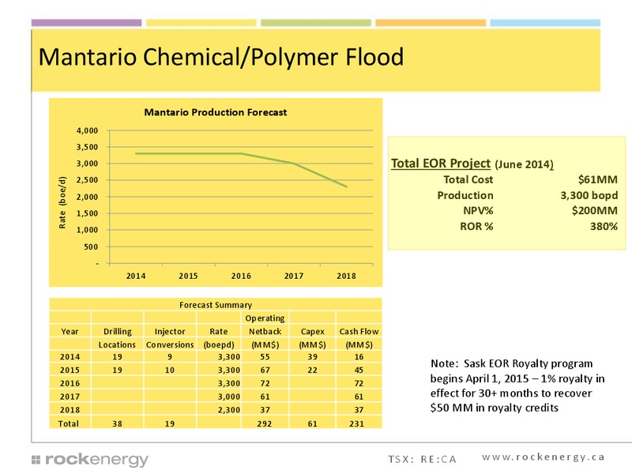Viewport: 632px width, 474px height.
Task: Click the 2,300 rate cell
Action: pos(228,410)
